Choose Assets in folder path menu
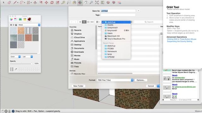202x113 pixels. (x=116, y=25)
